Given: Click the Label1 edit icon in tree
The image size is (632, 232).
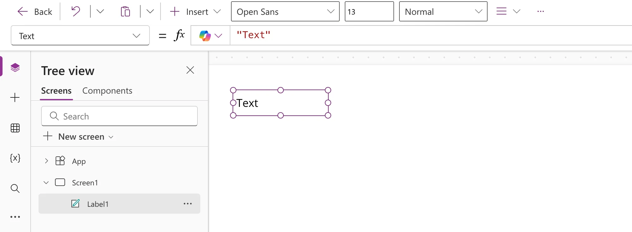Looking at the screenshot, I should pos(76,203).
